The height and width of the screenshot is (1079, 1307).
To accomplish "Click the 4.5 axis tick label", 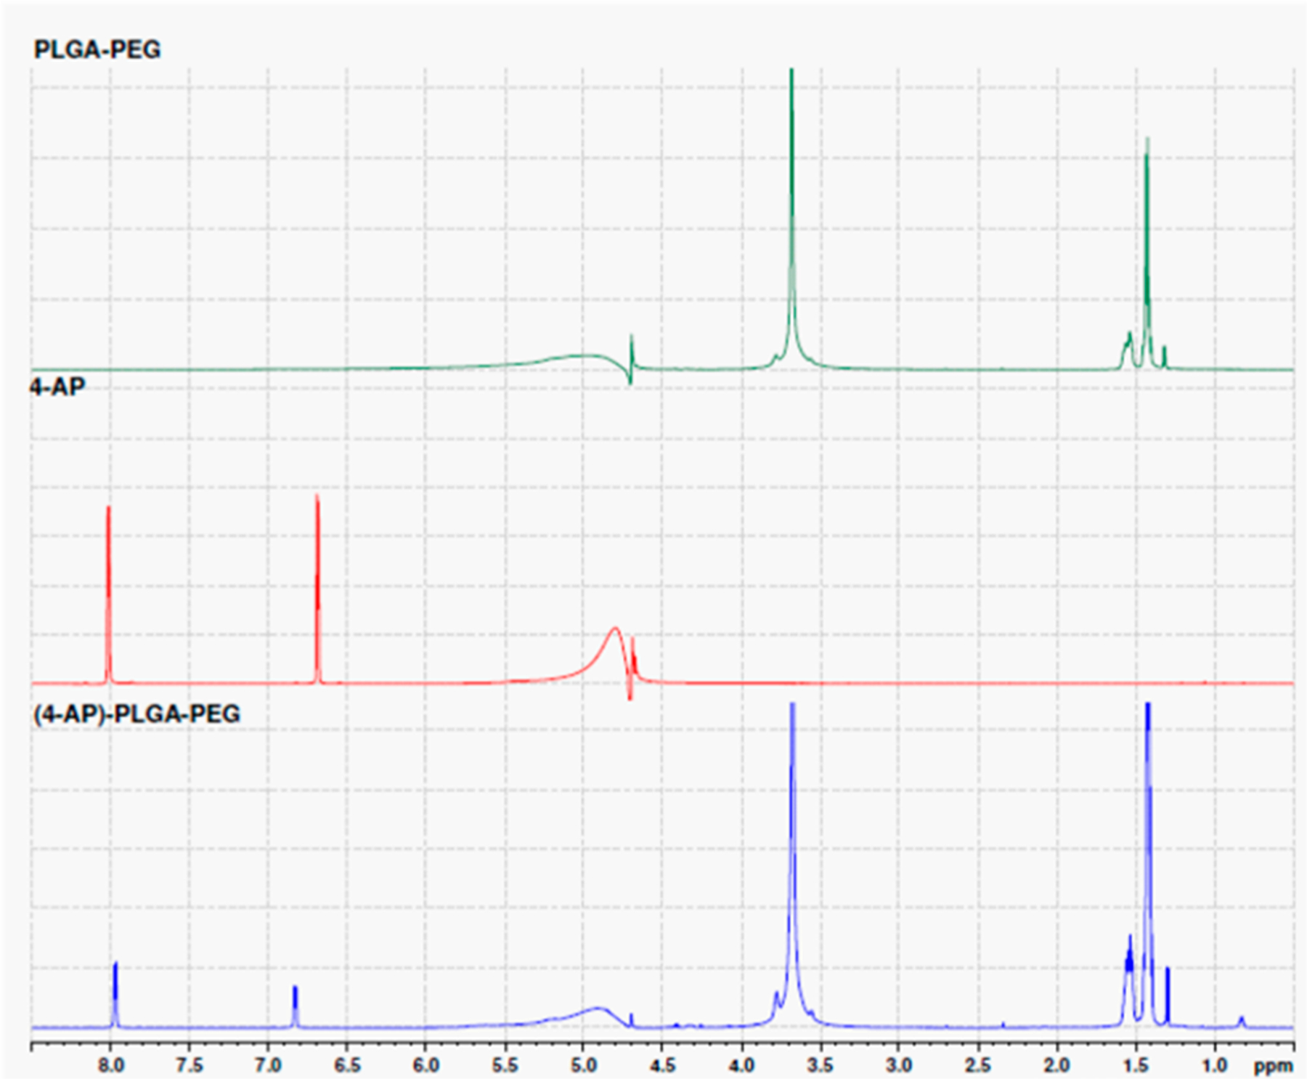I will pos(663,1065).
